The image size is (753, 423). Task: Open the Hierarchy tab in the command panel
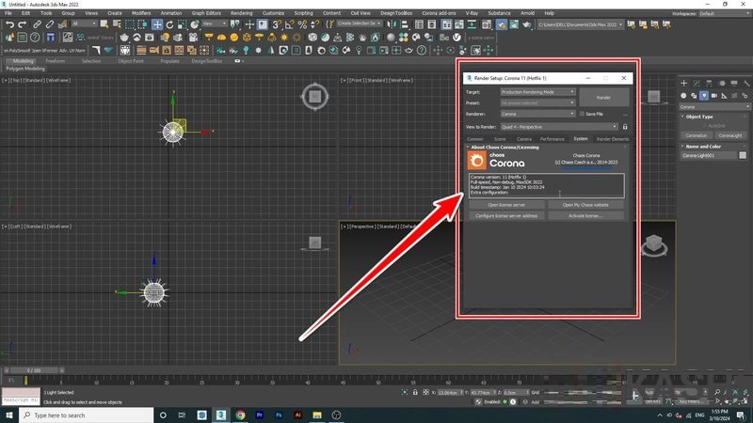click(709, 84)
